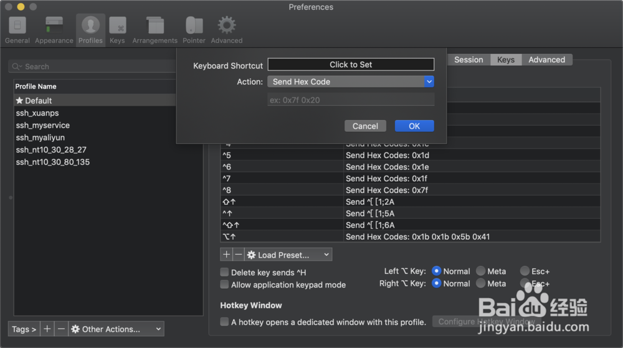The image size is (623, 348).
Task: Confirm shortcut with the OK button
Action: 414,126
